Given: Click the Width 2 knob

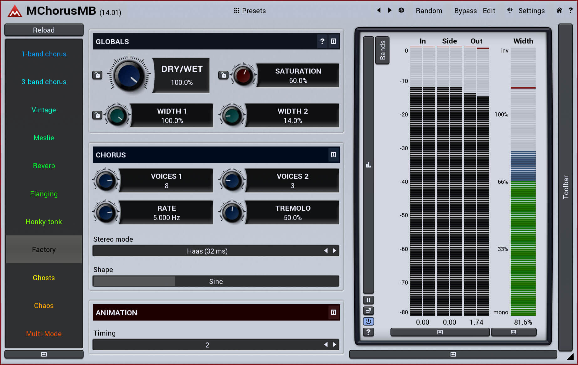Looking at the screenshot, I should [x=232, y=115].
